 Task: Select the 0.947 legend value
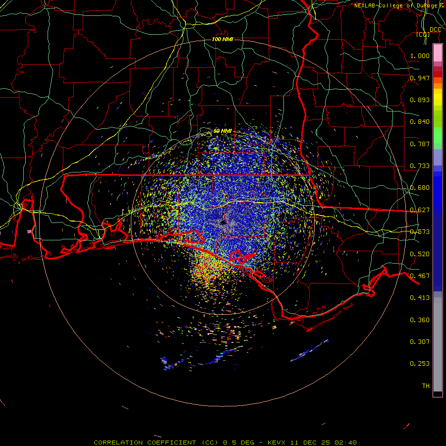420,78
